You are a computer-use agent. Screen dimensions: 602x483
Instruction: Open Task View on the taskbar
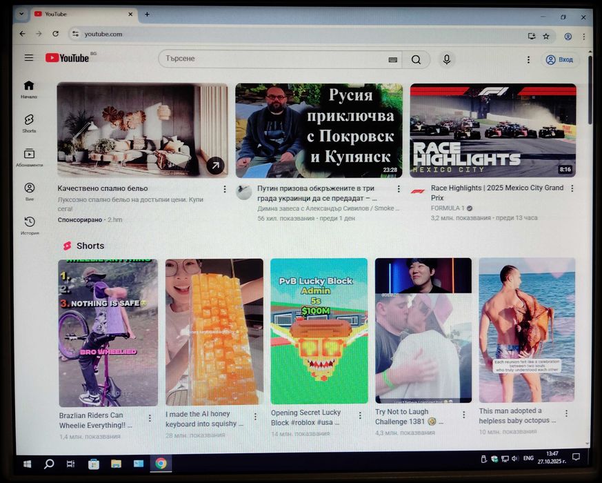(x=70, y=464)
